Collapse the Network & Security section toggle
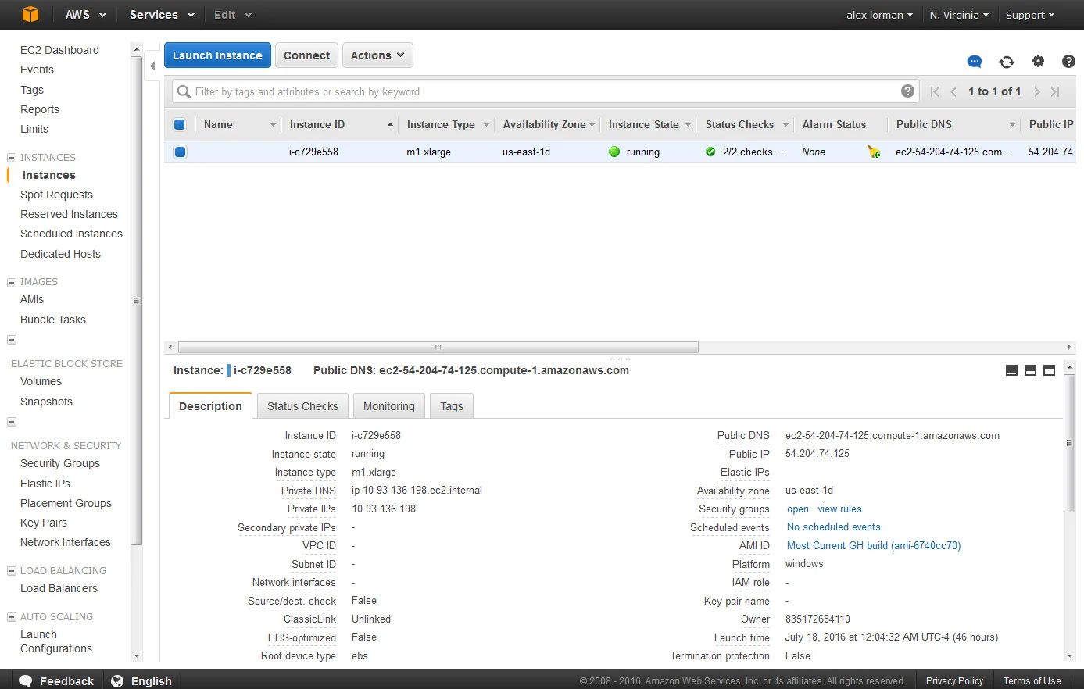This screenshot has height=689, width=1084. [12, 422]
